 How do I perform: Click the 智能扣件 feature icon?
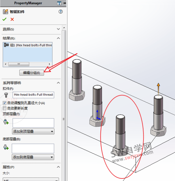point(5,12)
